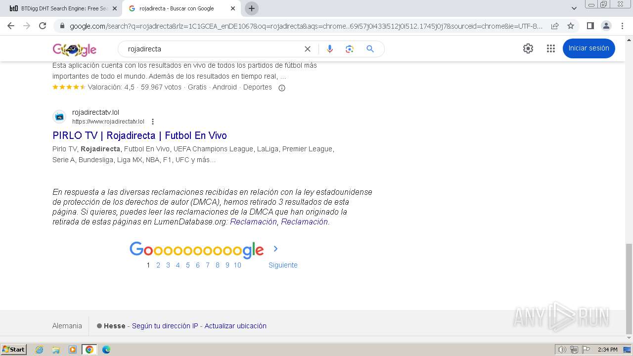The width and height of the screenshot is (633, 356).
Task: Click rojadirectatv.lol URL under site name
Action: 108,122
